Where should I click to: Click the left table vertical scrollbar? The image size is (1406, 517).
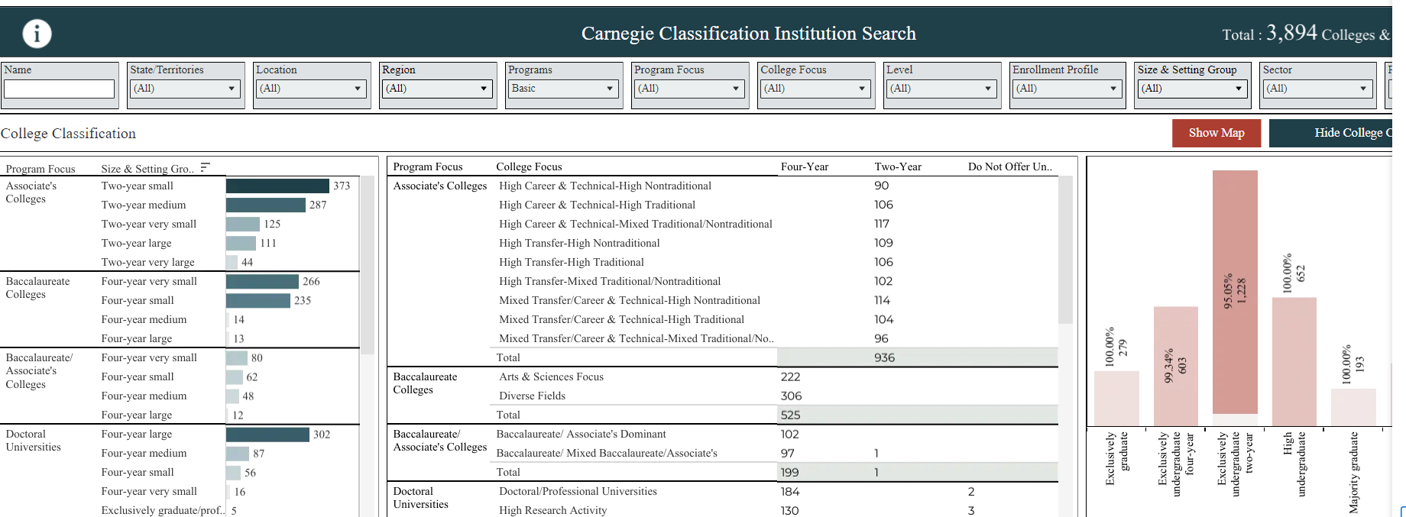367,265
